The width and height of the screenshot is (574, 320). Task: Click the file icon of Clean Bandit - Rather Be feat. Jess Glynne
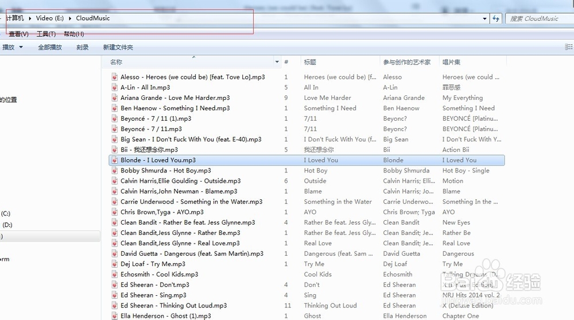pyautogui.click(x=115, y=222)
